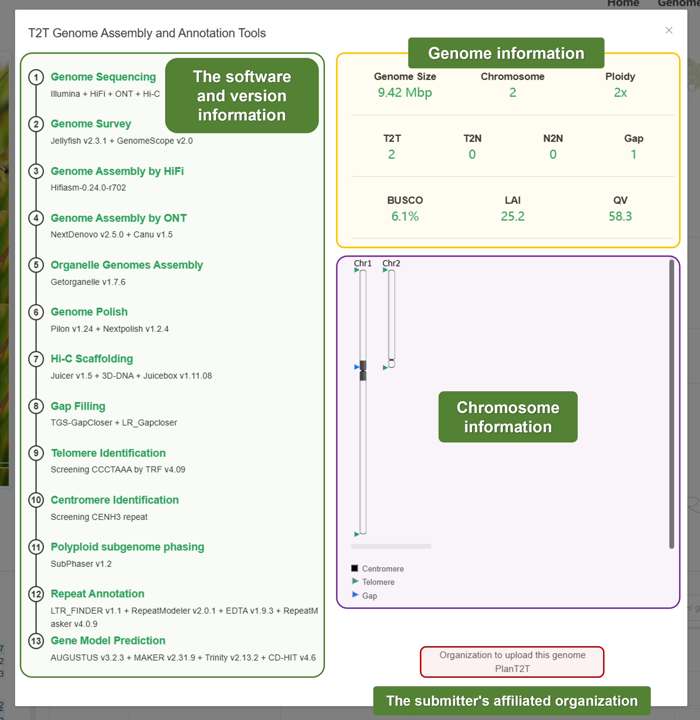Viewport: 700px width, 720px height.
Task: Open Genome Assembly by HiFi step
Action: point(117,171)
